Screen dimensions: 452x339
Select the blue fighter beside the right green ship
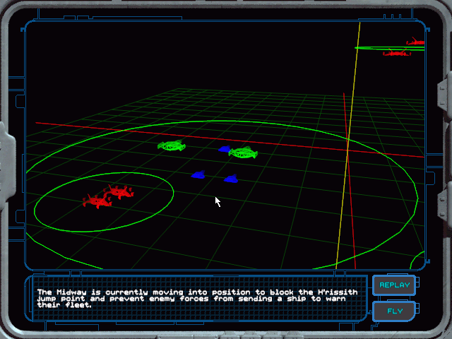coord(225,149)
